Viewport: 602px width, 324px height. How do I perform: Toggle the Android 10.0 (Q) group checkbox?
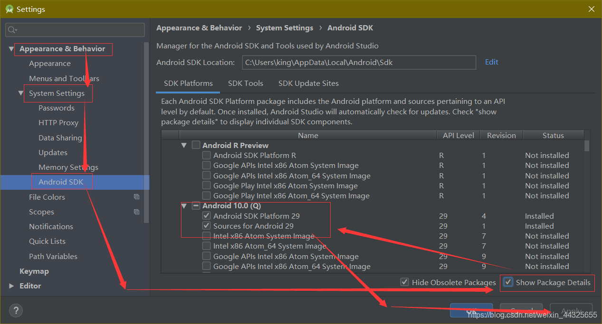pos(196,206)
